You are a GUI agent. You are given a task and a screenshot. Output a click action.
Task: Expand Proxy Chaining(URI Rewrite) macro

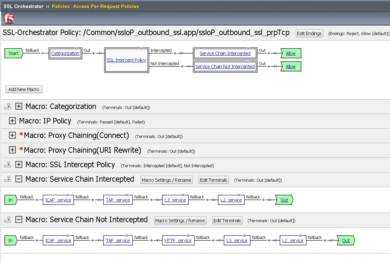pyautogui.click(x=12, y=150)
